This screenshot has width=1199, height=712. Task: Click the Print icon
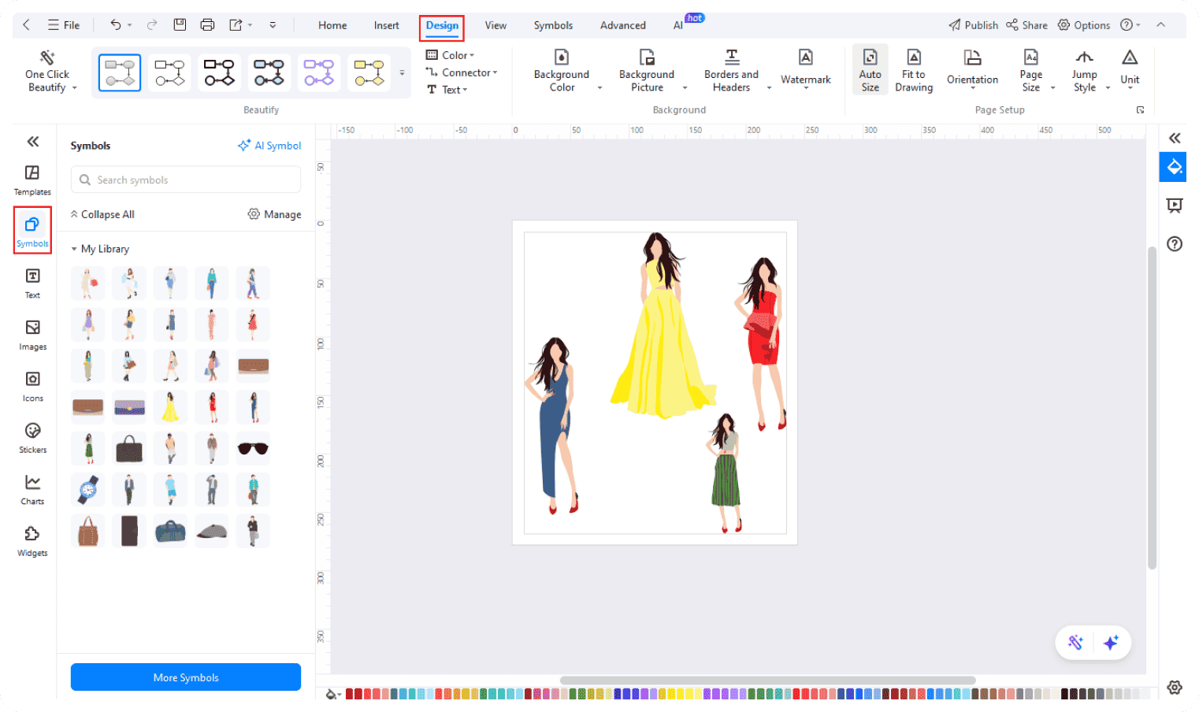tap(207, 25)
